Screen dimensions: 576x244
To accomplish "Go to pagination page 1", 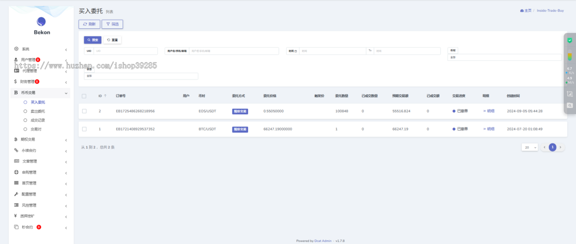I will 552,147.
